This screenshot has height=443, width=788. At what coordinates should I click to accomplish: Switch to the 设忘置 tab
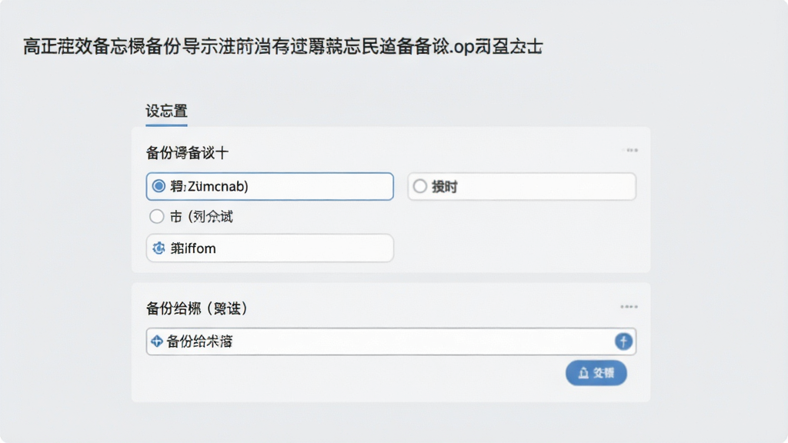(166, 111)
